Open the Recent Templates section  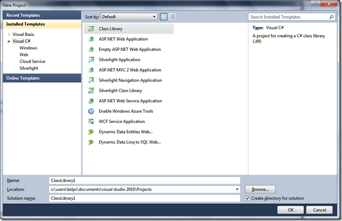pyautogui.click(x=42, y=15)
